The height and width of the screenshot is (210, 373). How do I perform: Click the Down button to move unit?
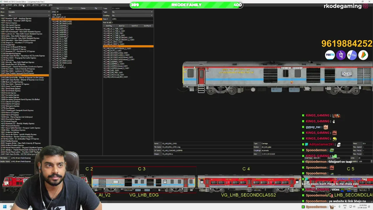coord(70,8)
